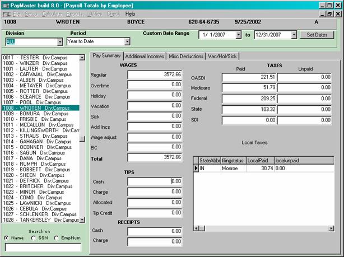
Task: Click the menu bar document icon left of File
Action: coord(7,14)
